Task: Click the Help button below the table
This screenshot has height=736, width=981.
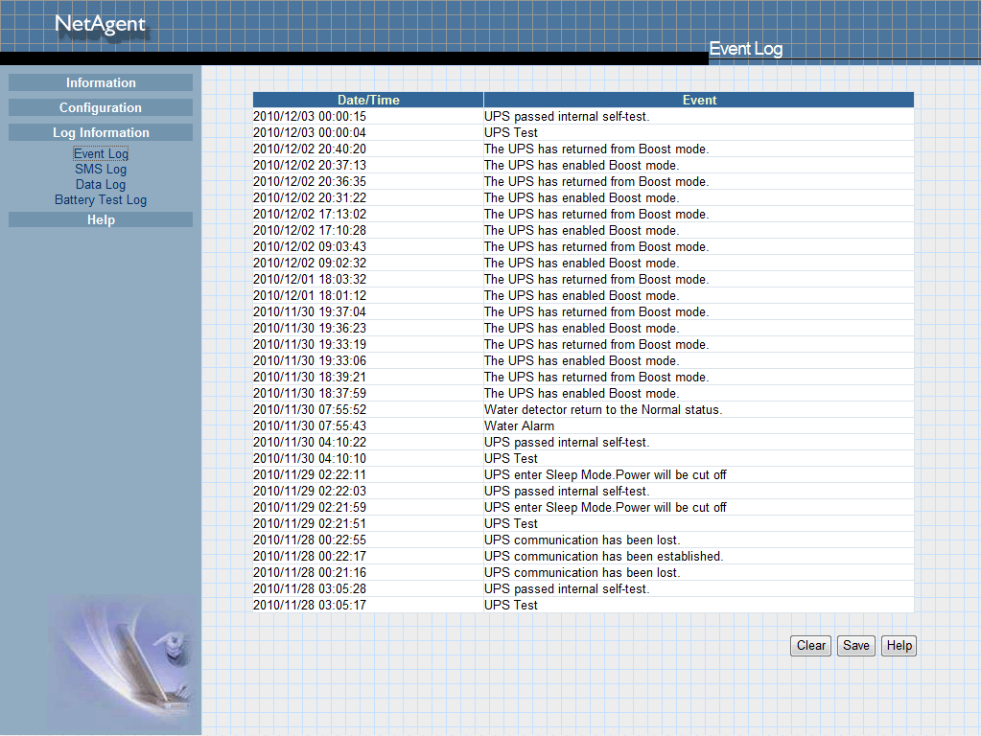Action: 899,645
